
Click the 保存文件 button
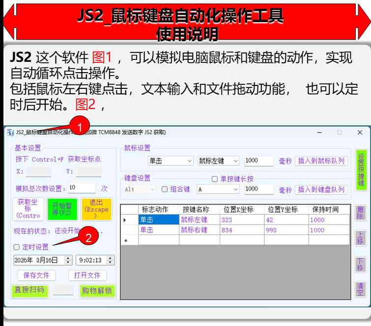(36, 275)
